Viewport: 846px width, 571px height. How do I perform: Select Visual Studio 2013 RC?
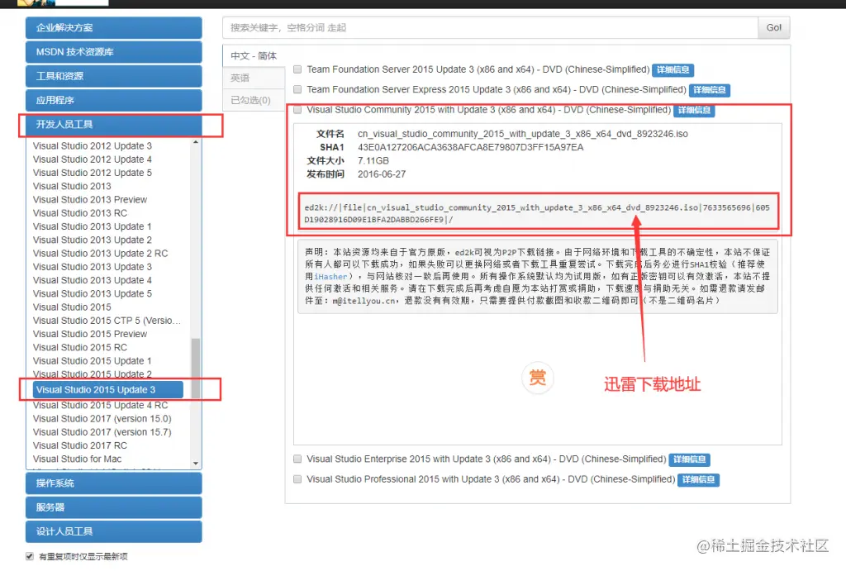(x=80, y=213)
